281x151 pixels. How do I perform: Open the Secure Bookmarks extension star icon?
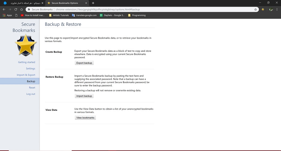coord(263,10)
